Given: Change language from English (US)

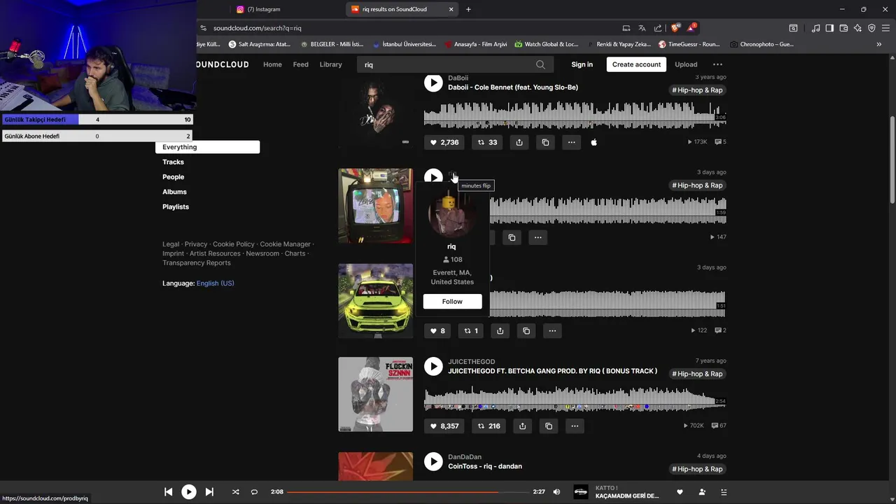Looking at the screenshot, I should pos(215,283).
